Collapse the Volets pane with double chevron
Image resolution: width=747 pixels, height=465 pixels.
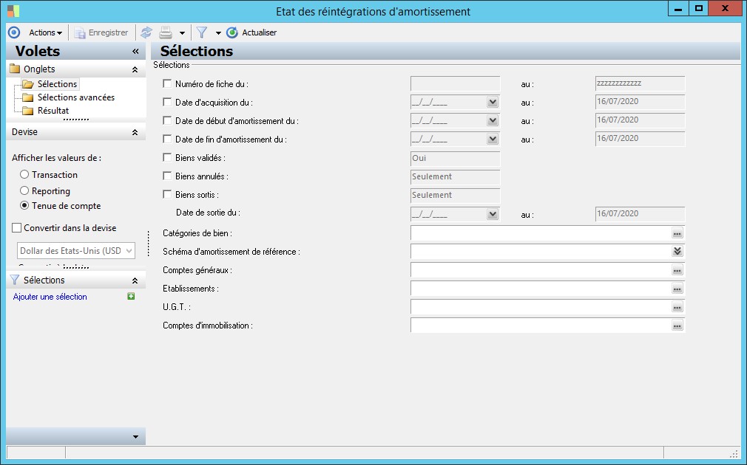click(x=135, y=52)
